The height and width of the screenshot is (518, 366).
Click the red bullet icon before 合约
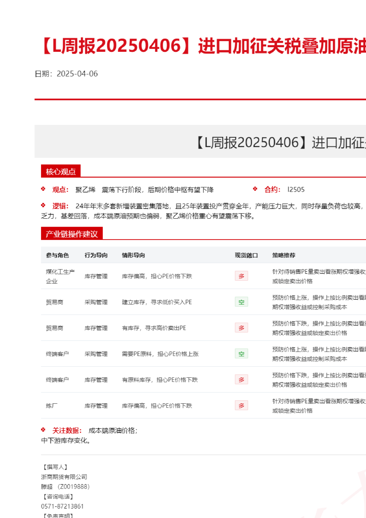coord(255,189)
